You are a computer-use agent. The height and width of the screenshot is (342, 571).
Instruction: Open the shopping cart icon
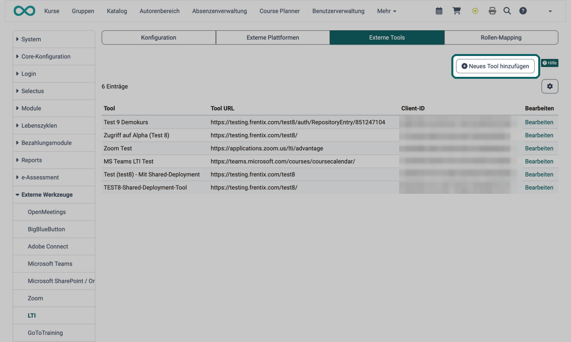click(x=457, y=11)
